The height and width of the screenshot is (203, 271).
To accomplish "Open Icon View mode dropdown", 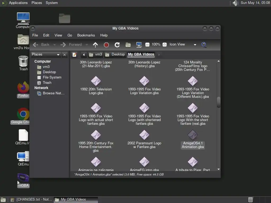I will (x=183, y=44).
